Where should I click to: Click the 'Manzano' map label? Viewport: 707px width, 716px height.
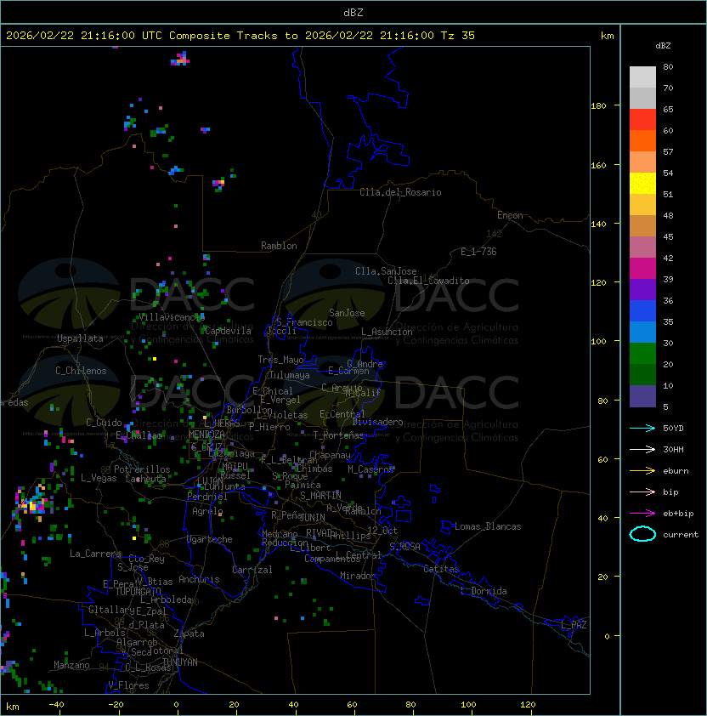point(71,665)
